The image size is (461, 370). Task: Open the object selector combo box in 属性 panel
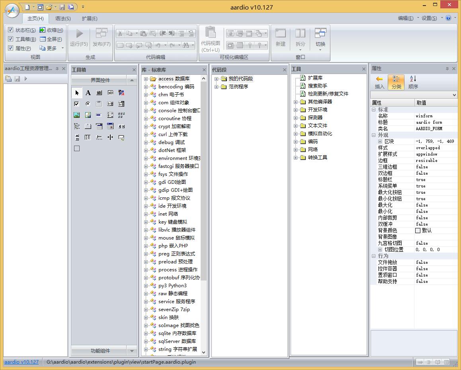[414, 95]
